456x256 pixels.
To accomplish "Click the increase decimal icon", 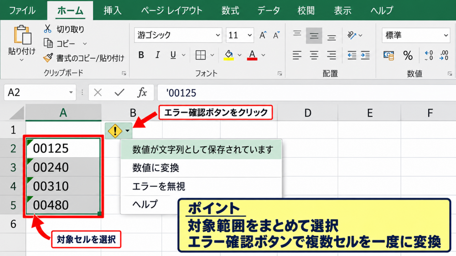I will pos(429,55).
